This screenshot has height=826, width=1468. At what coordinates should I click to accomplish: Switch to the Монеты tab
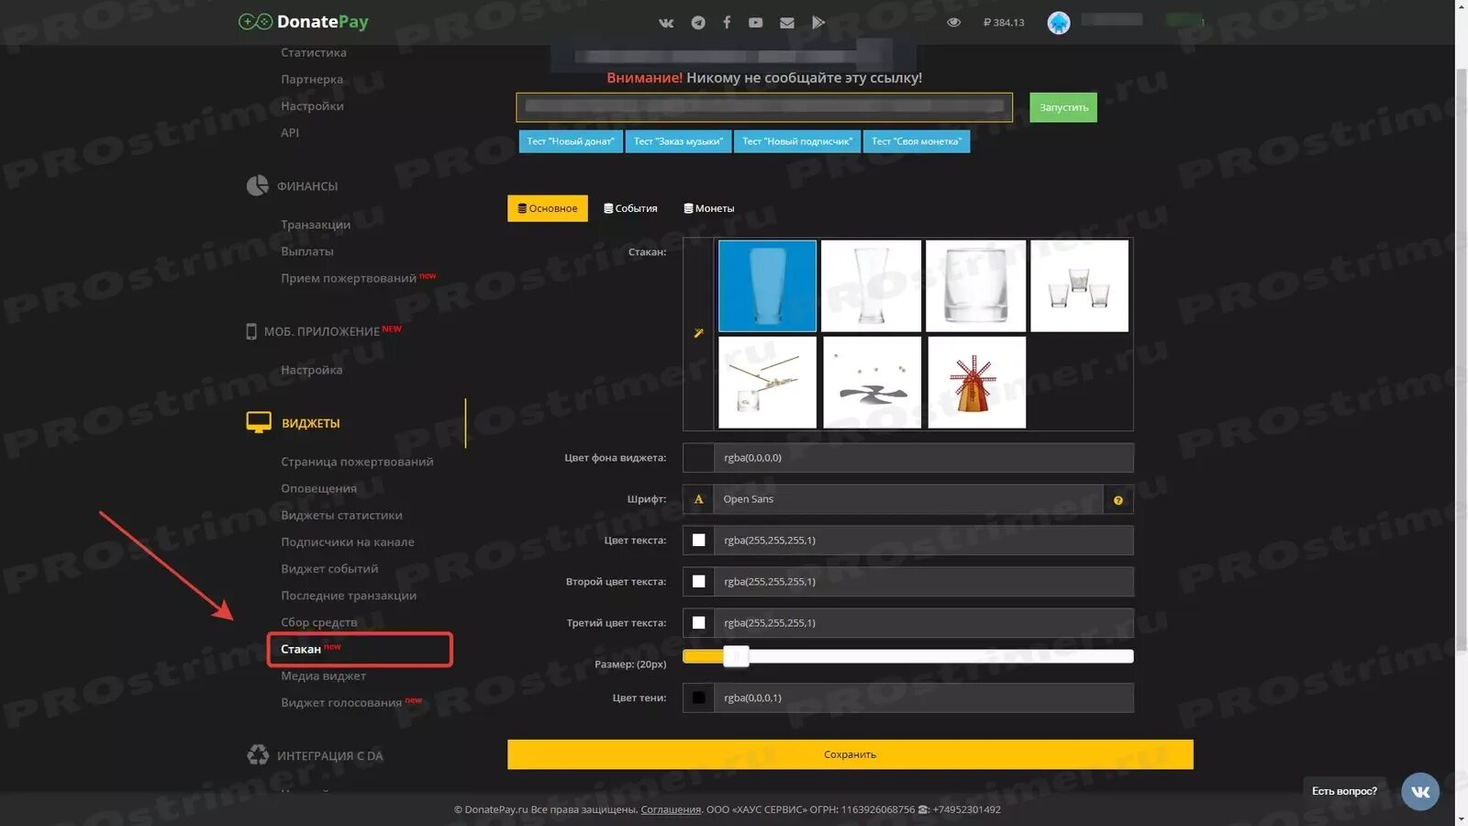point(709,208)
